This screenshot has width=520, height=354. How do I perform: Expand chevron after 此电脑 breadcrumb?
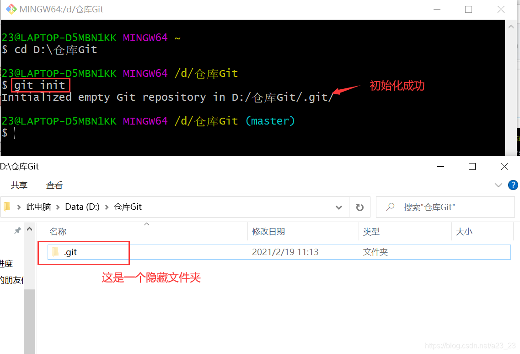click(58, 207)
